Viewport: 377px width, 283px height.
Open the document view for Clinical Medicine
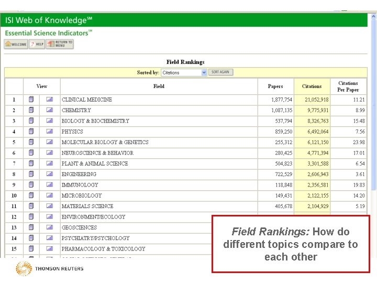click(x=31, y=100)
